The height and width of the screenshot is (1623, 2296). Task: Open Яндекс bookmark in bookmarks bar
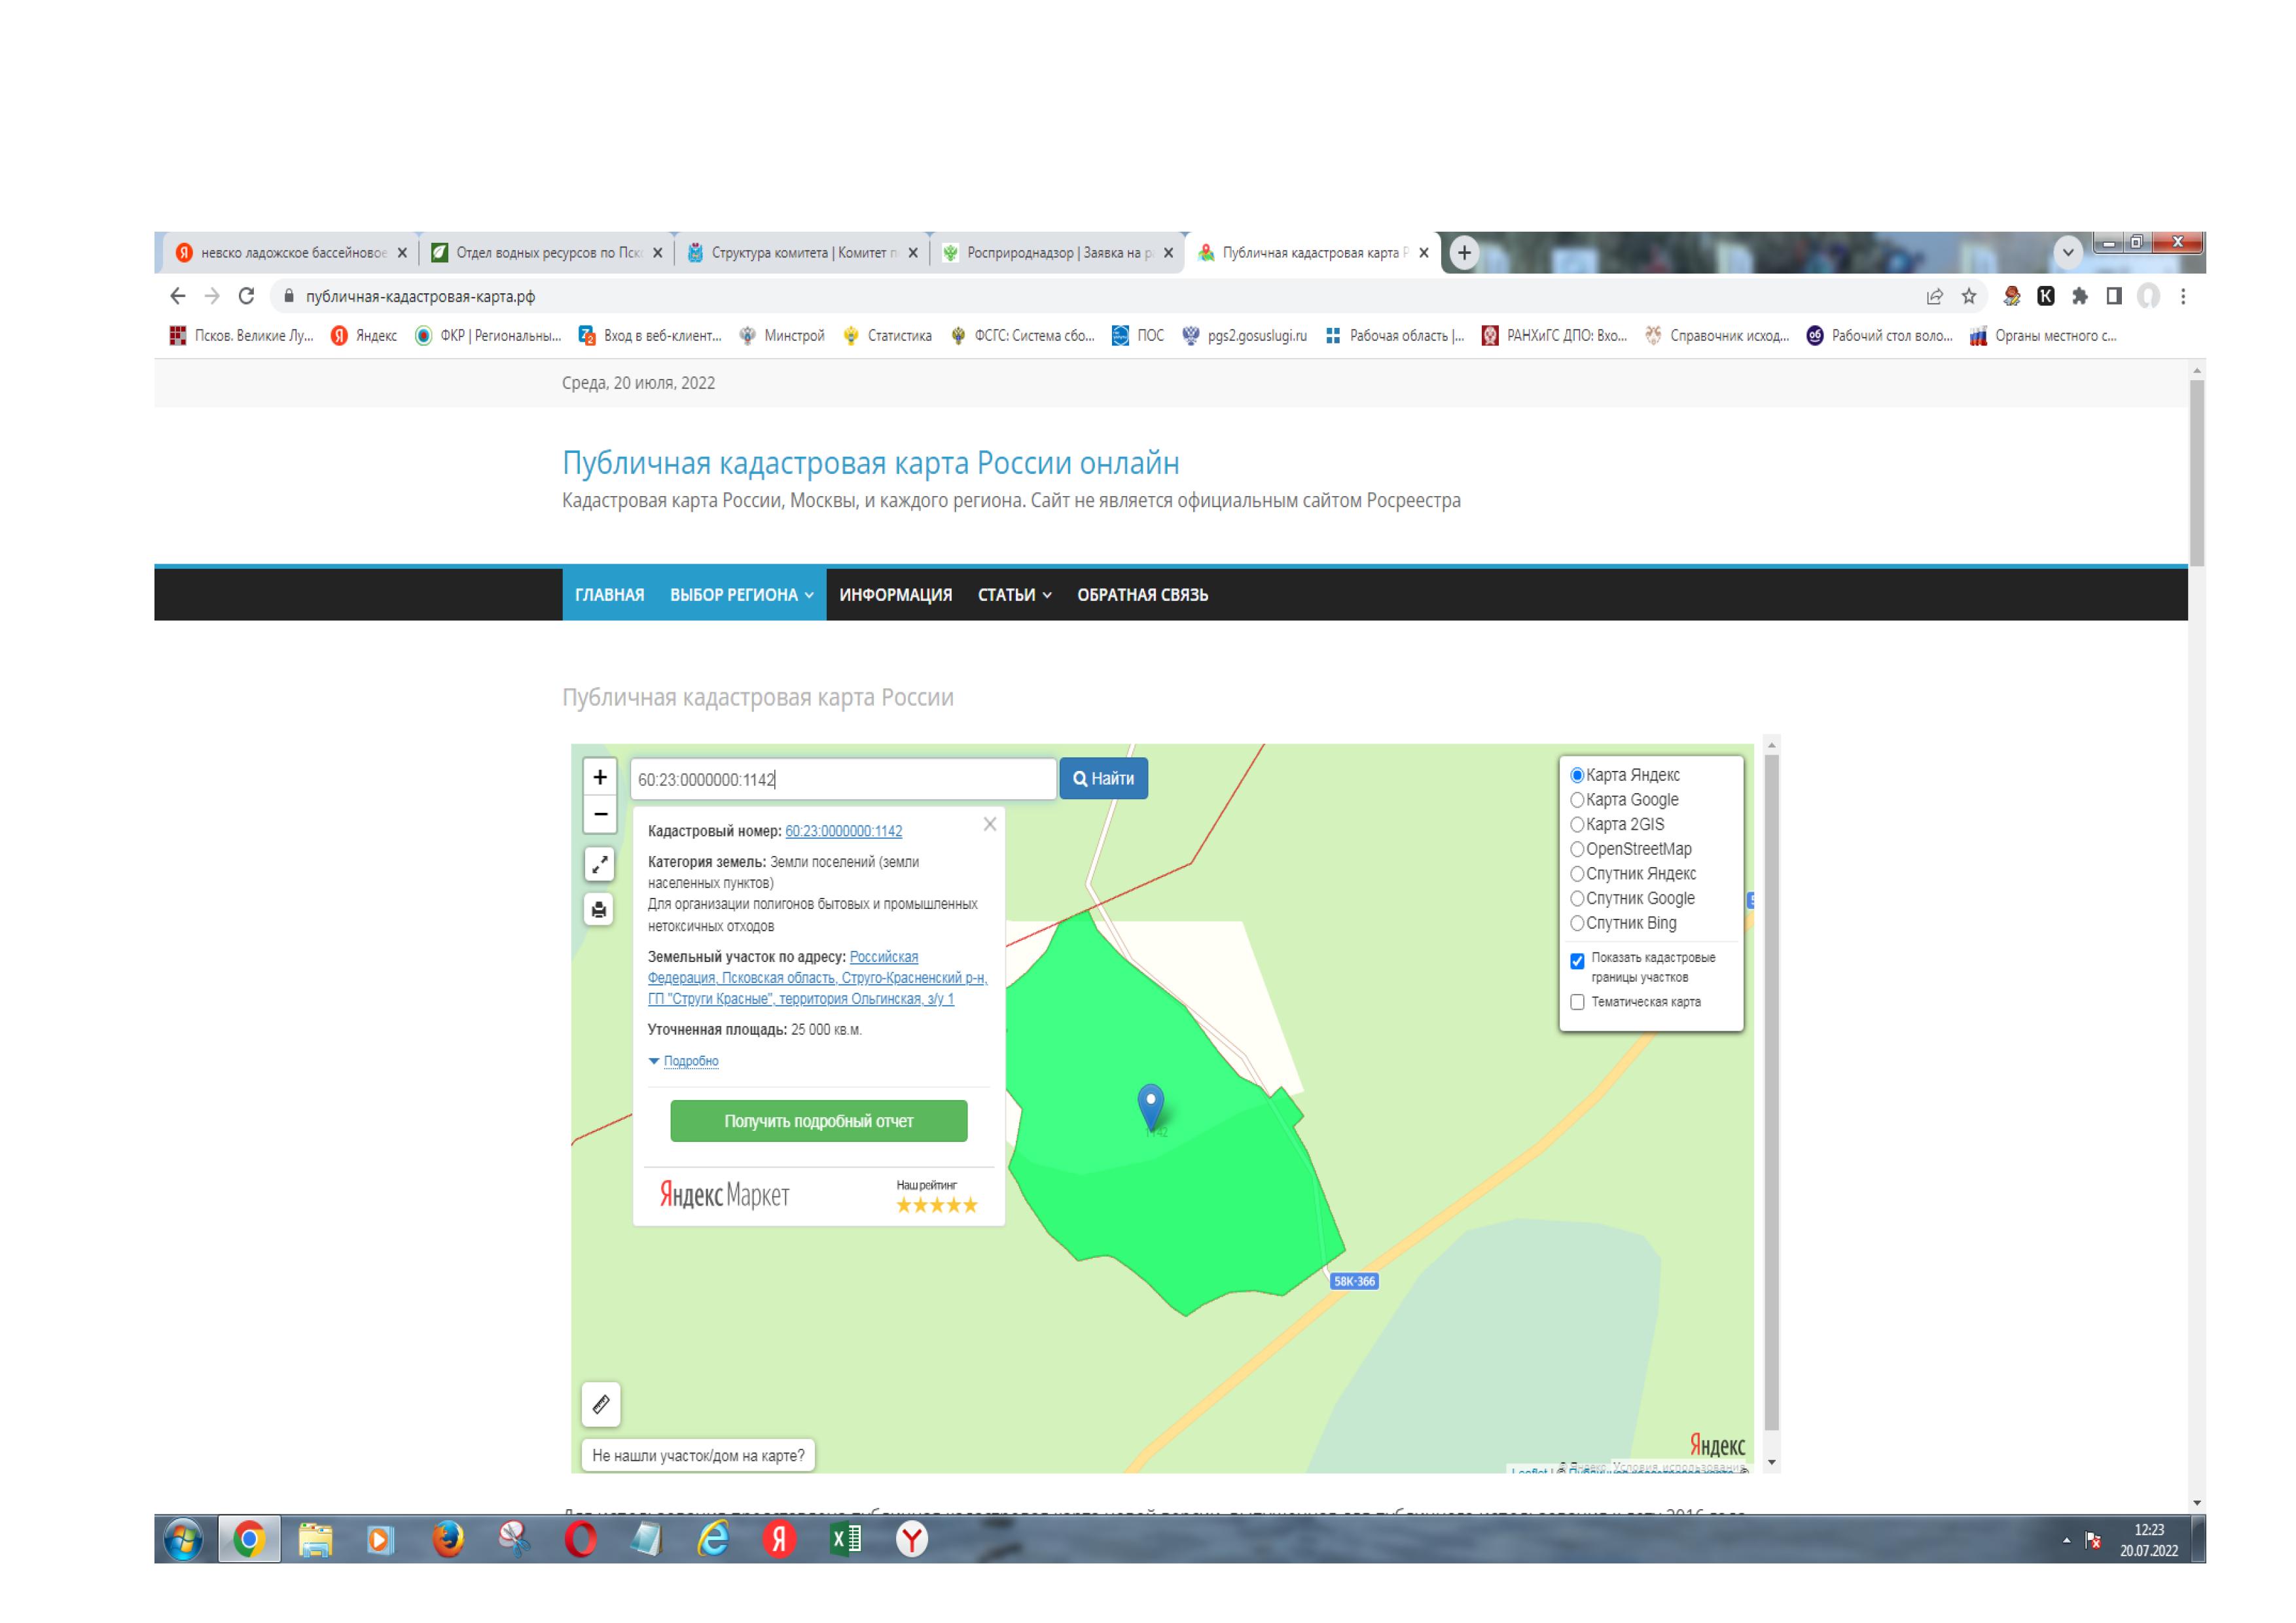[x=365, y=336]
